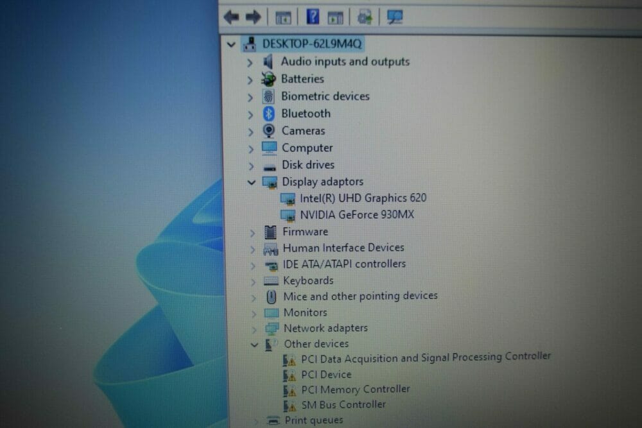This screenshot has width=642, height=428.
Task: Click the Show/Hide Action Pane toolbar icon
Action: 335,17
